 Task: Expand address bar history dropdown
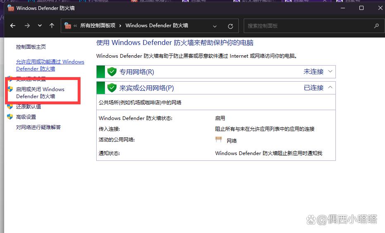214,26
